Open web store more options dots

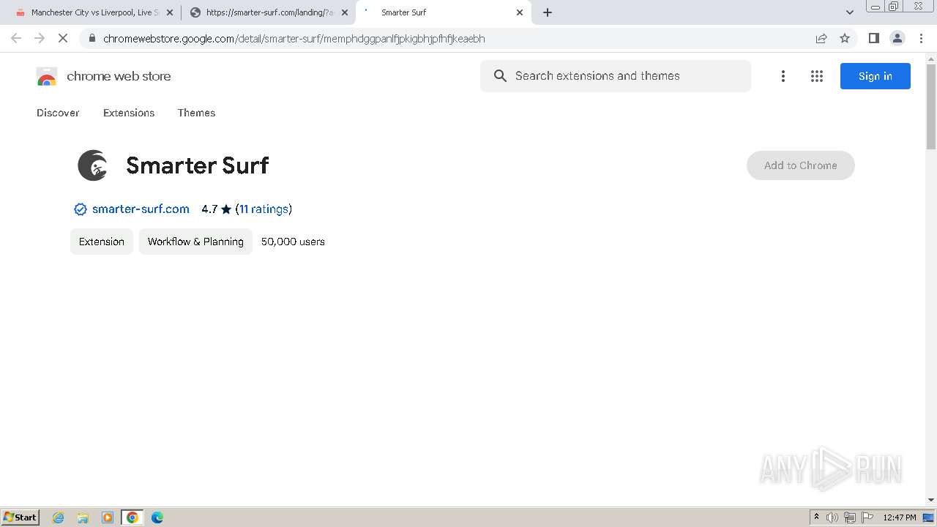point(783,76)
